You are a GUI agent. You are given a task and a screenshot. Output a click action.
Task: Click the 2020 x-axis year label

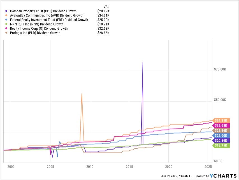[x=169, y=167]
